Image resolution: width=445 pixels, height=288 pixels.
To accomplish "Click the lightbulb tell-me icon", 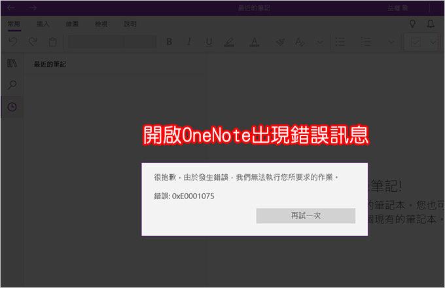I will [412, 24].
